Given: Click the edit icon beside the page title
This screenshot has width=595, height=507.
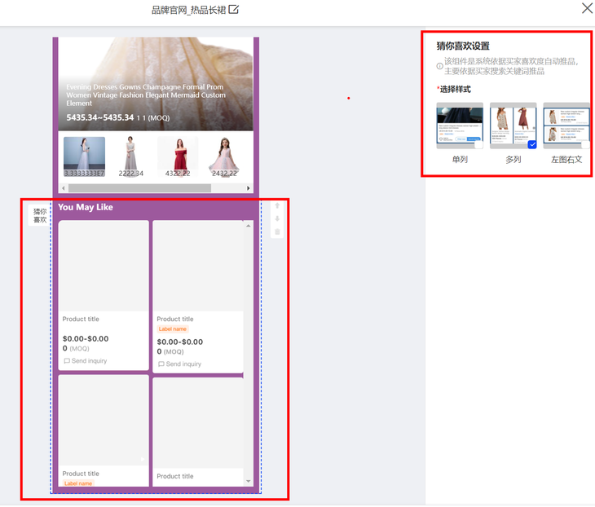Looking at the screenshot, I should pyautogui.click(x=234, y=10).
